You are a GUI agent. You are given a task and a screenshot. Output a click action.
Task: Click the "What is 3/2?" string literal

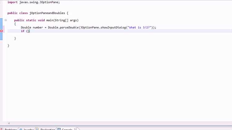click(x=140, y=27)
